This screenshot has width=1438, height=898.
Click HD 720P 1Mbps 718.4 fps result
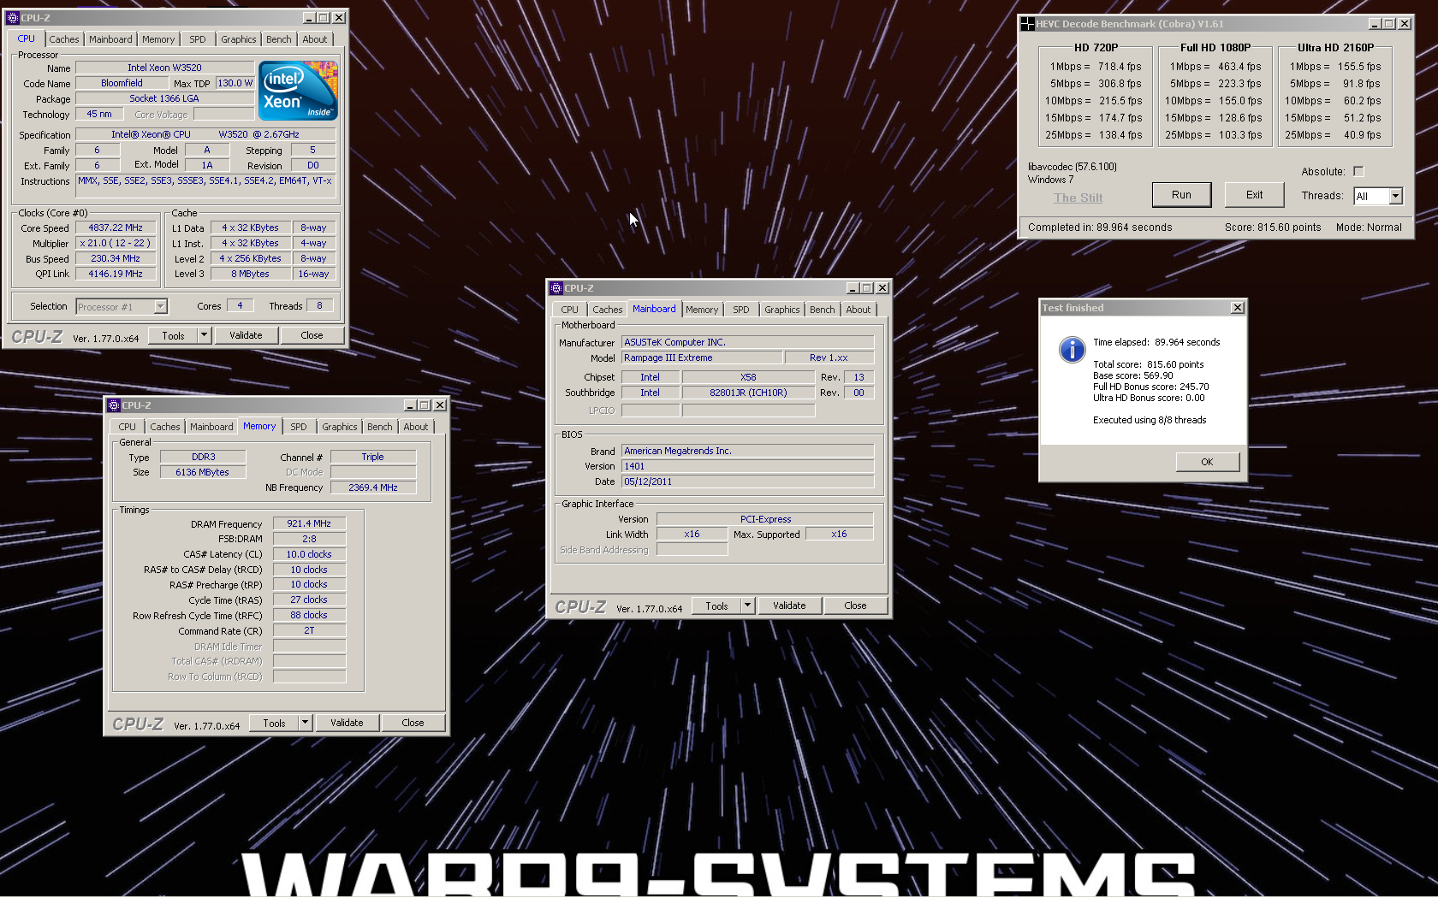(x=1096, y=67)
